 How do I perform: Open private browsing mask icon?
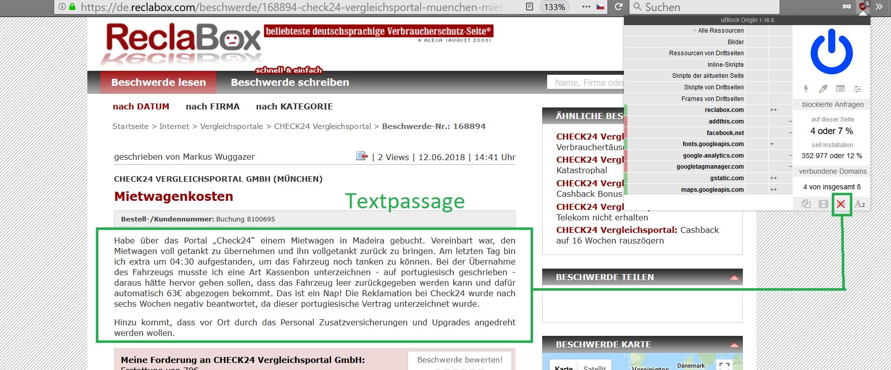847,7
